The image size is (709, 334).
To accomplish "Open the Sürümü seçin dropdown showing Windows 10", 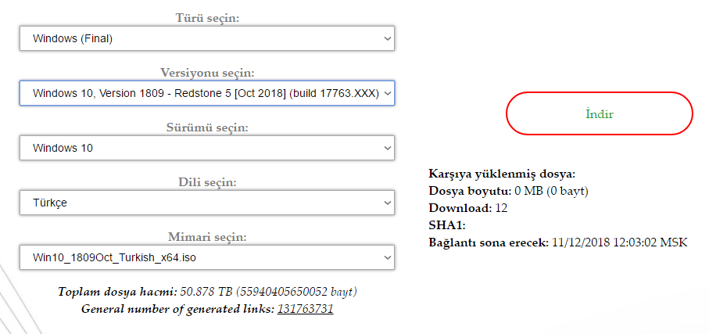I will 207,148.
